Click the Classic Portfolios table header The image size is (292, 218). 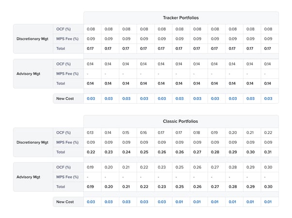click(180, 121)
